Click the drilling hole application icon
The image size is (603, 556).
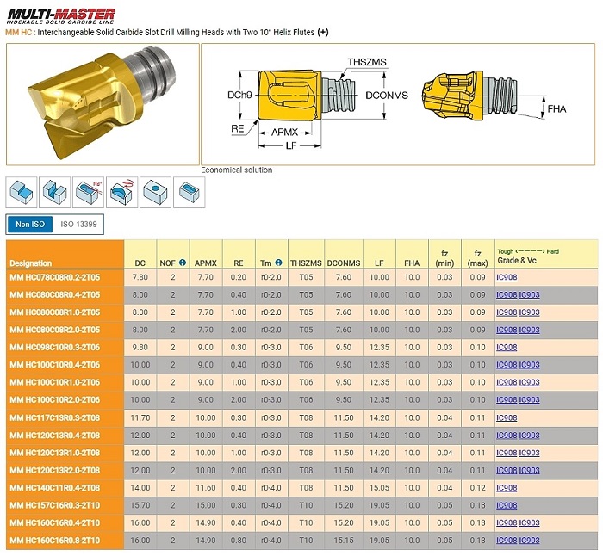(155, 192)
